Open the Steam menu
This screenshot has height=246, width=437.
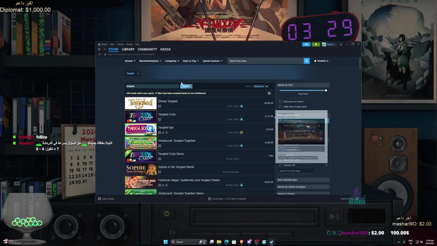tap(104, 44)
